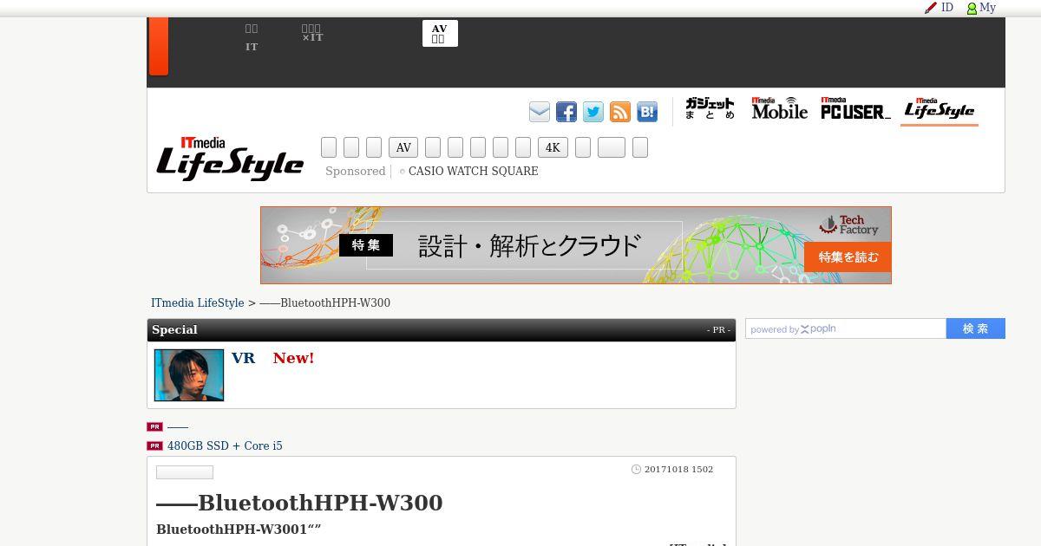1041x546 pixels.
Task: Open the orange RSS feed icon
Action: [620, 112]
